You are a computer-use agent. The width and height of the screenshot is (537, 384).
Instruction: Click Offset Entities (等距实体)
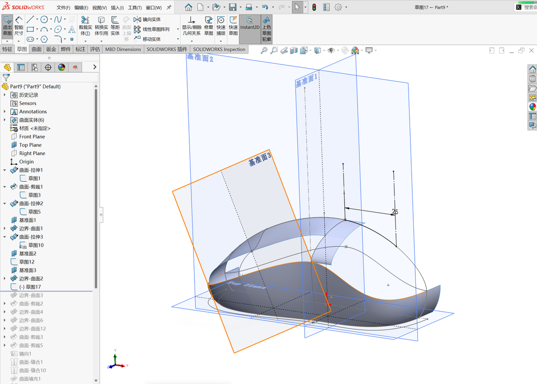tap(115, 26)
